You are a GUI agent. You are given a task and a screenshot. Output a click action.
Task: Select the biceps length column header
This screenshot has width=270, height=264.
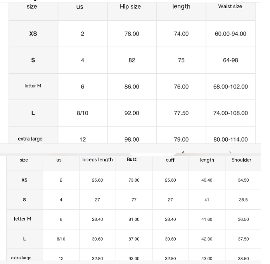(97, 160)
